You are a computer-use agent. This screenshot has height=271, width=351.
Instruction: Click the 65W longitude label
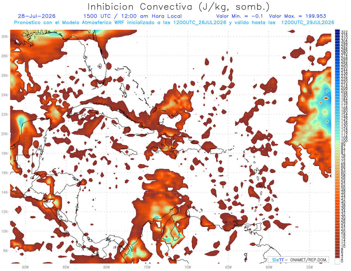228,267
